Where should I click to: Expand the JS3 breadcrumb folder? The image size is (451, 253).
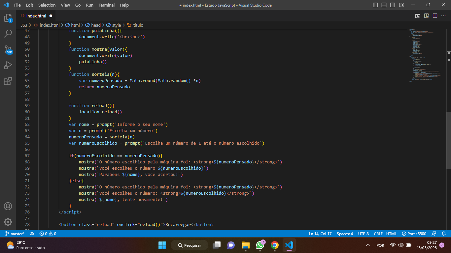click(24, 25)
